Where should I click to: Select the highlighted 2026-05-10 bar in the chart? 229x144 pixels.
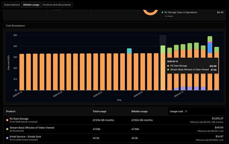(163, 68)
